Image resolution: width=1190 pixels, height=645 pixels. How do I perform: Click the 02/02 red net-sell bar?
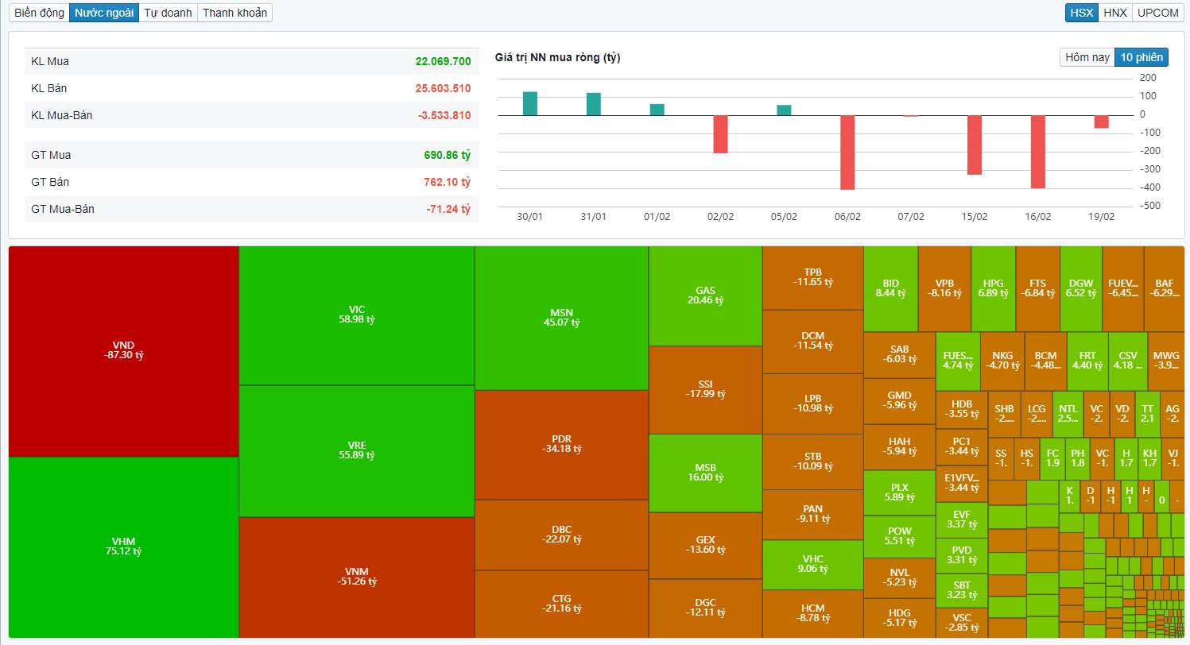click(x=721, y=134)
